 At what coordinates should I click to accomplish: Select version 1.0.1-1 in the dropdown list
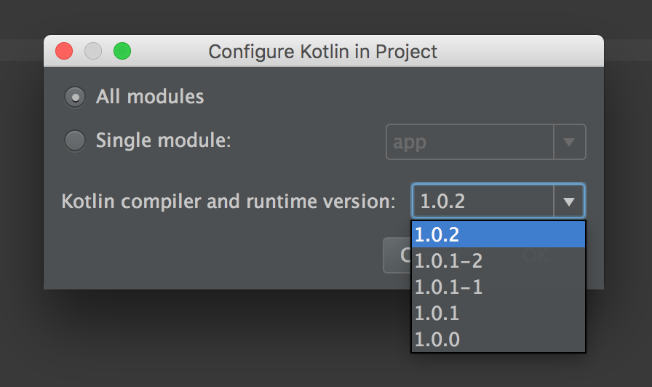tap(498, 287)
